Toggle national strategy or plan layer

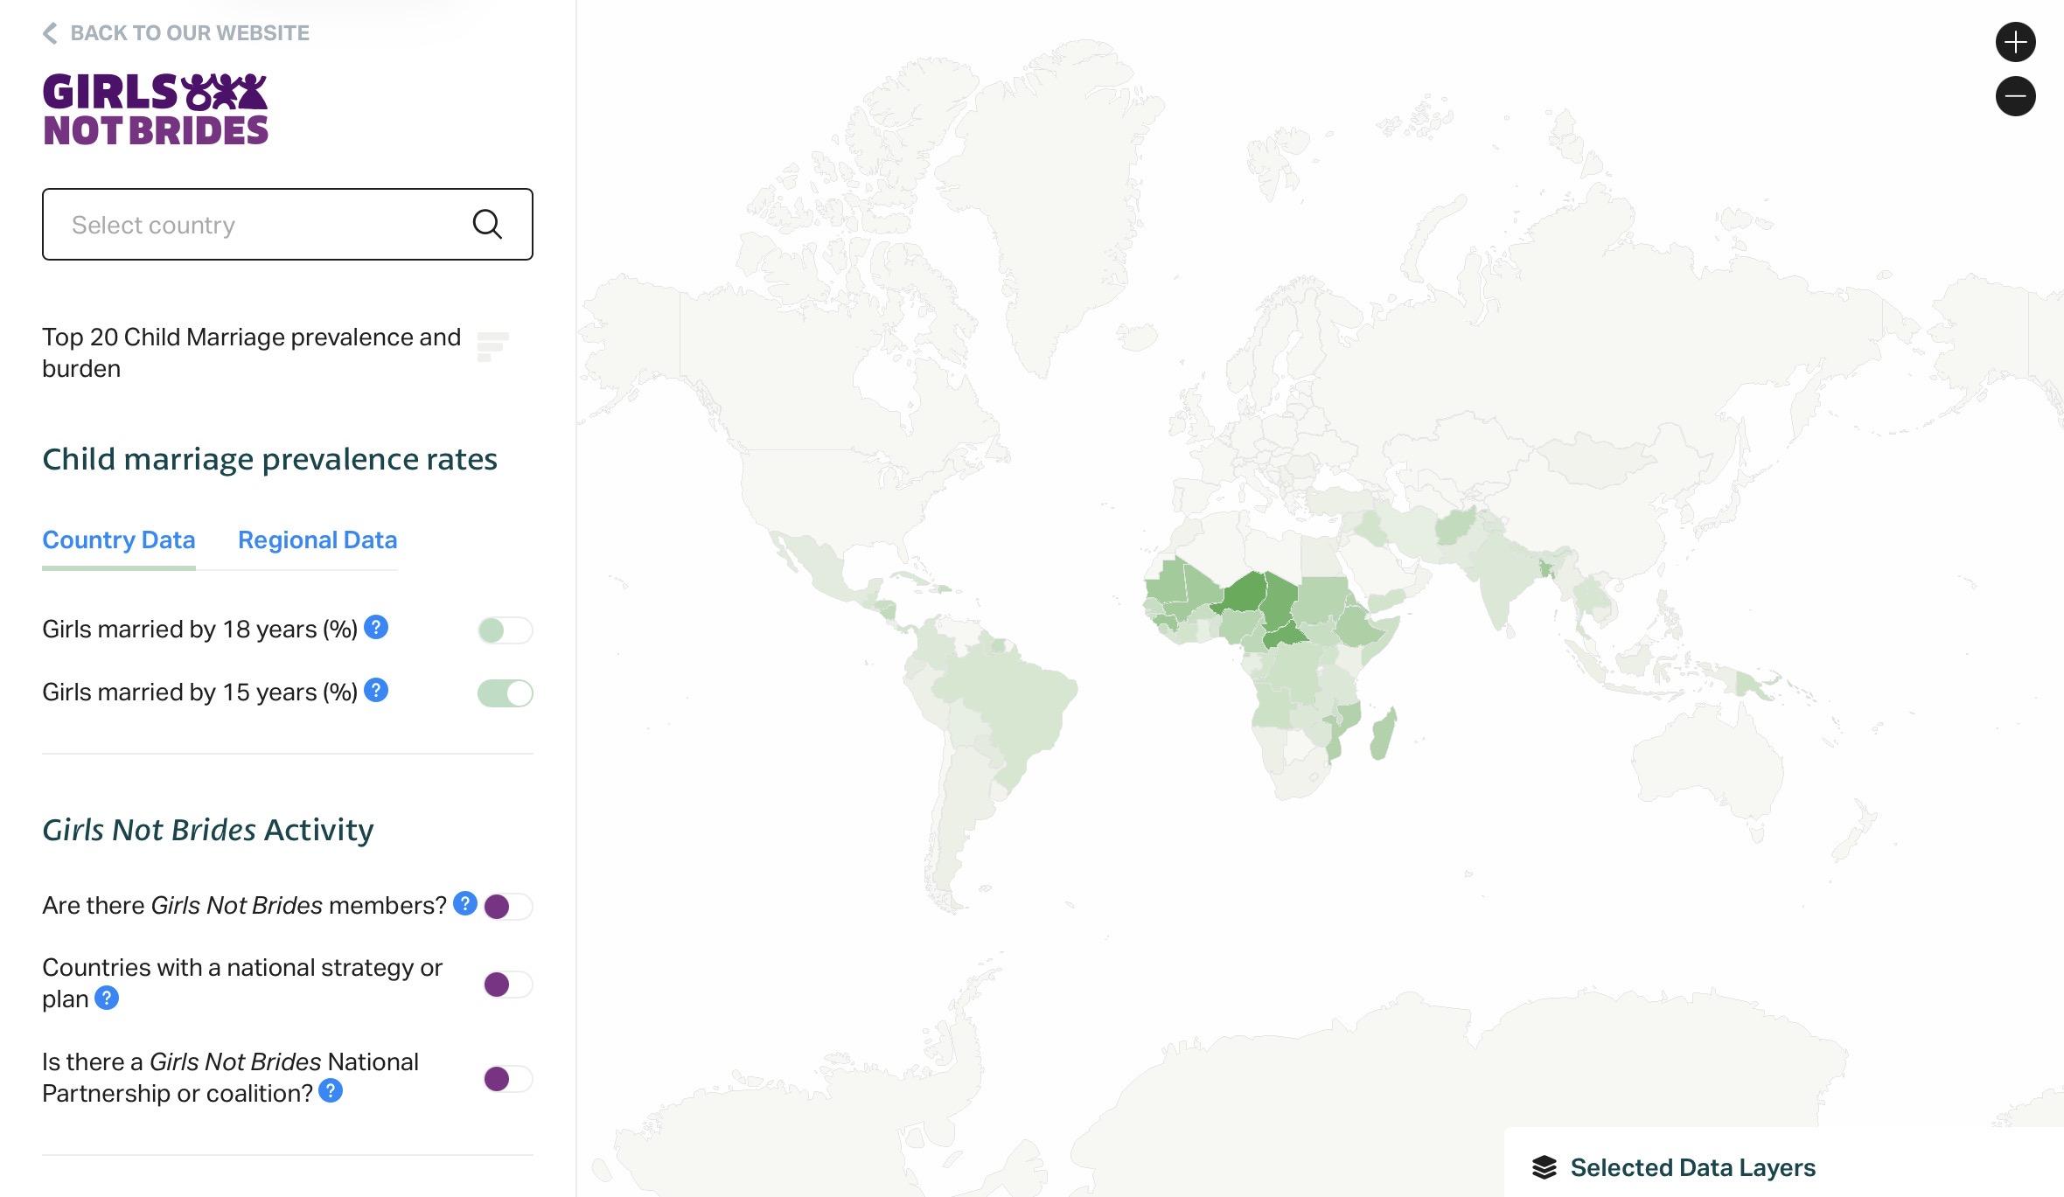point(507,985)
